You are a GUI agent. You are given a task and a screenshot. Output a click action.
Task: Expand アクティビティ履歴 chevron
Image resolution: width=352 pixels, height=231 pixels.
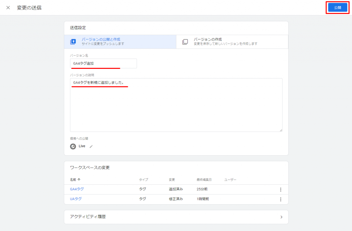[x=281, y=217]
